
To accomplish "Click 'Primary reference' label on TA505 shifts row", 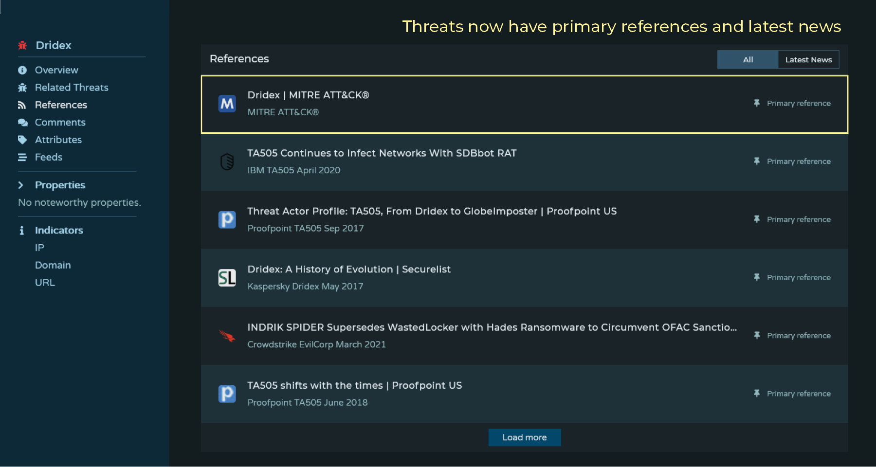I will tap(799, 394).
